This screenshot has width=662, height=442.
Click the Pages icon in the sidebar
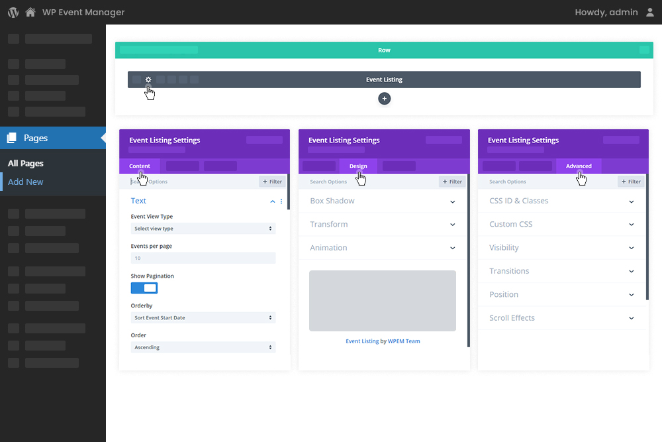click(x=13, y=137)
